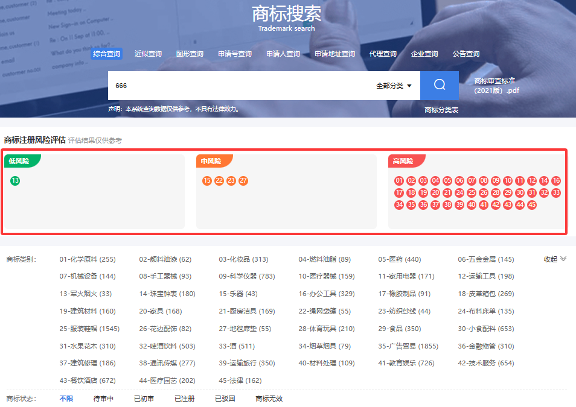This screenshot has width=576, height=407.
Task: Open the 全部分类 category dropdown
Action: (394, 86)
